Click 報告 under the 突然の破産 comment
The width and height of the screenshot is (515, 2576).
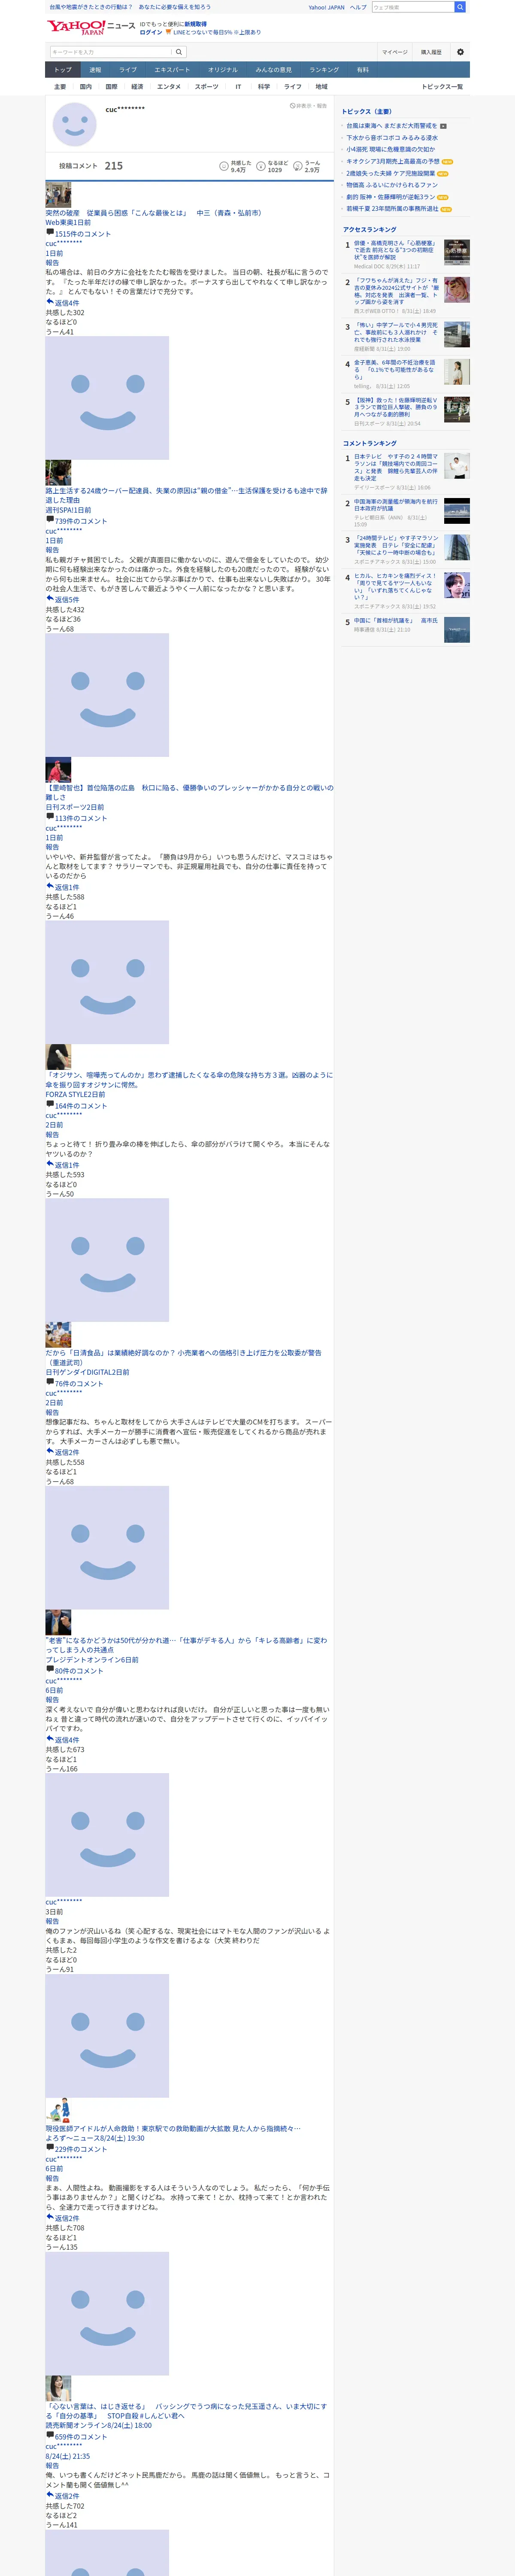pos(52,263)
